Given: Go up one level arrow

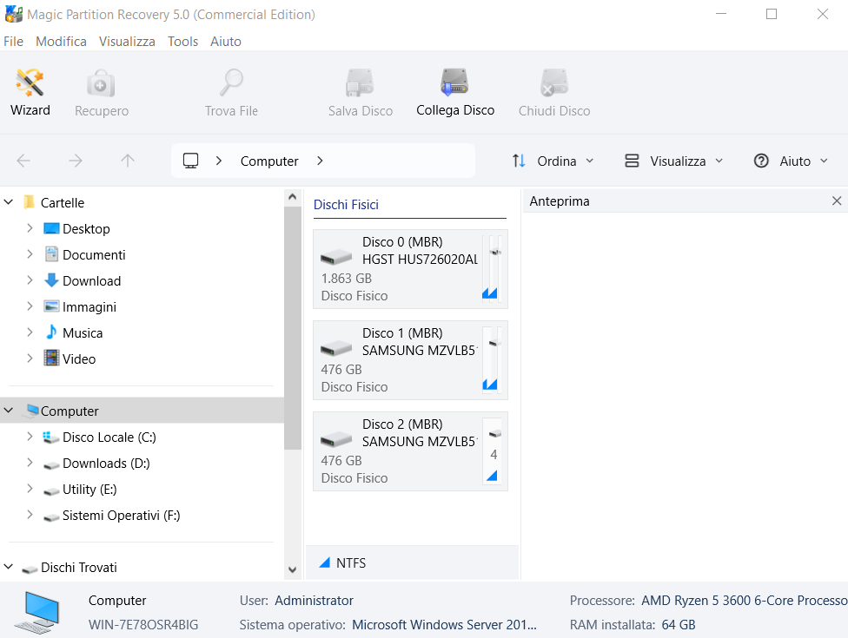Looking at the screenshot, I should point(127,161).
